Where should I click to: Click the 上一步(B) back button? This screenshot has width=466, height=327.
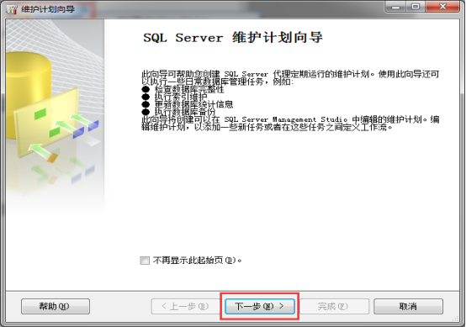point(185,306)
